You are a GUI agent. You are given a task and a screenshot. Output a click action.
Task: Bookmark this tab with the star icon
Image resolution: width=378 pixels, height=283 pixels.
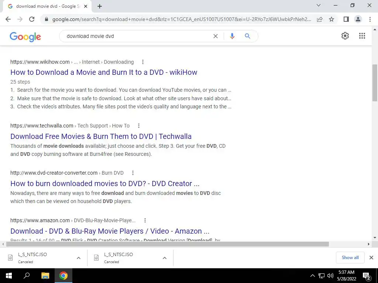(x=331, y=19)
